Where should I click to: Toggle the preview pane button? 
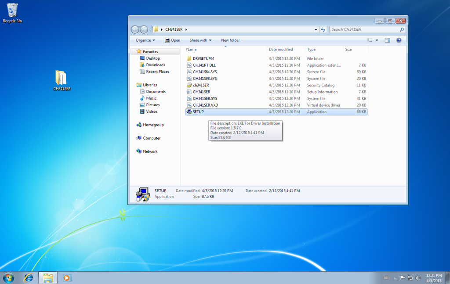[x=388, y=40]
